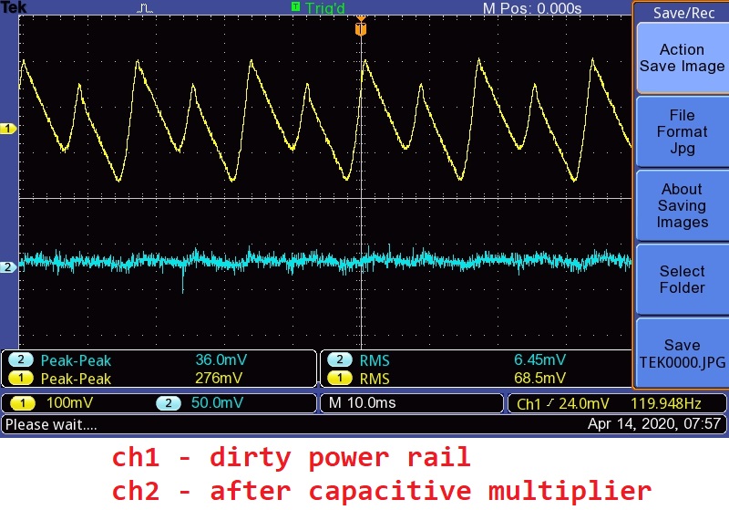Click the M Pos: 0.000s readout
The image size is (729, 510).
coord(532,8)
